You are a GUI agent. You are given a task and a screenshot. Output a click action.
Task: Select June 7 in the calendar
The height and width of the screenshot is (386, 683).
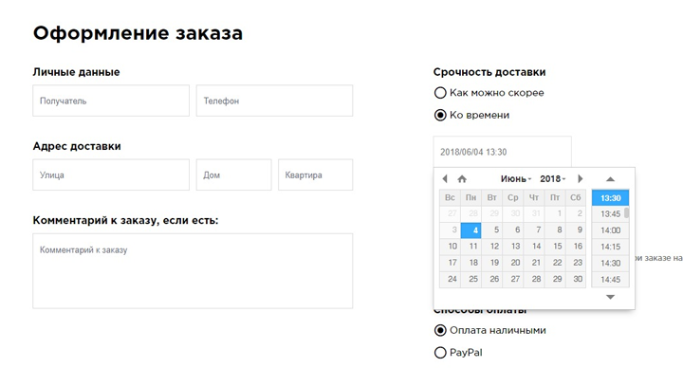[x=533, y=230]
